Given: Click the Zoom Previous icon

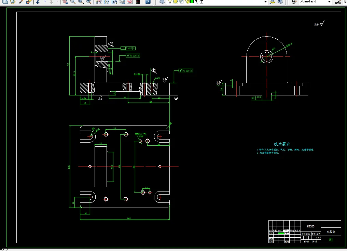Looking at the screenshot, I should point(89,2).
